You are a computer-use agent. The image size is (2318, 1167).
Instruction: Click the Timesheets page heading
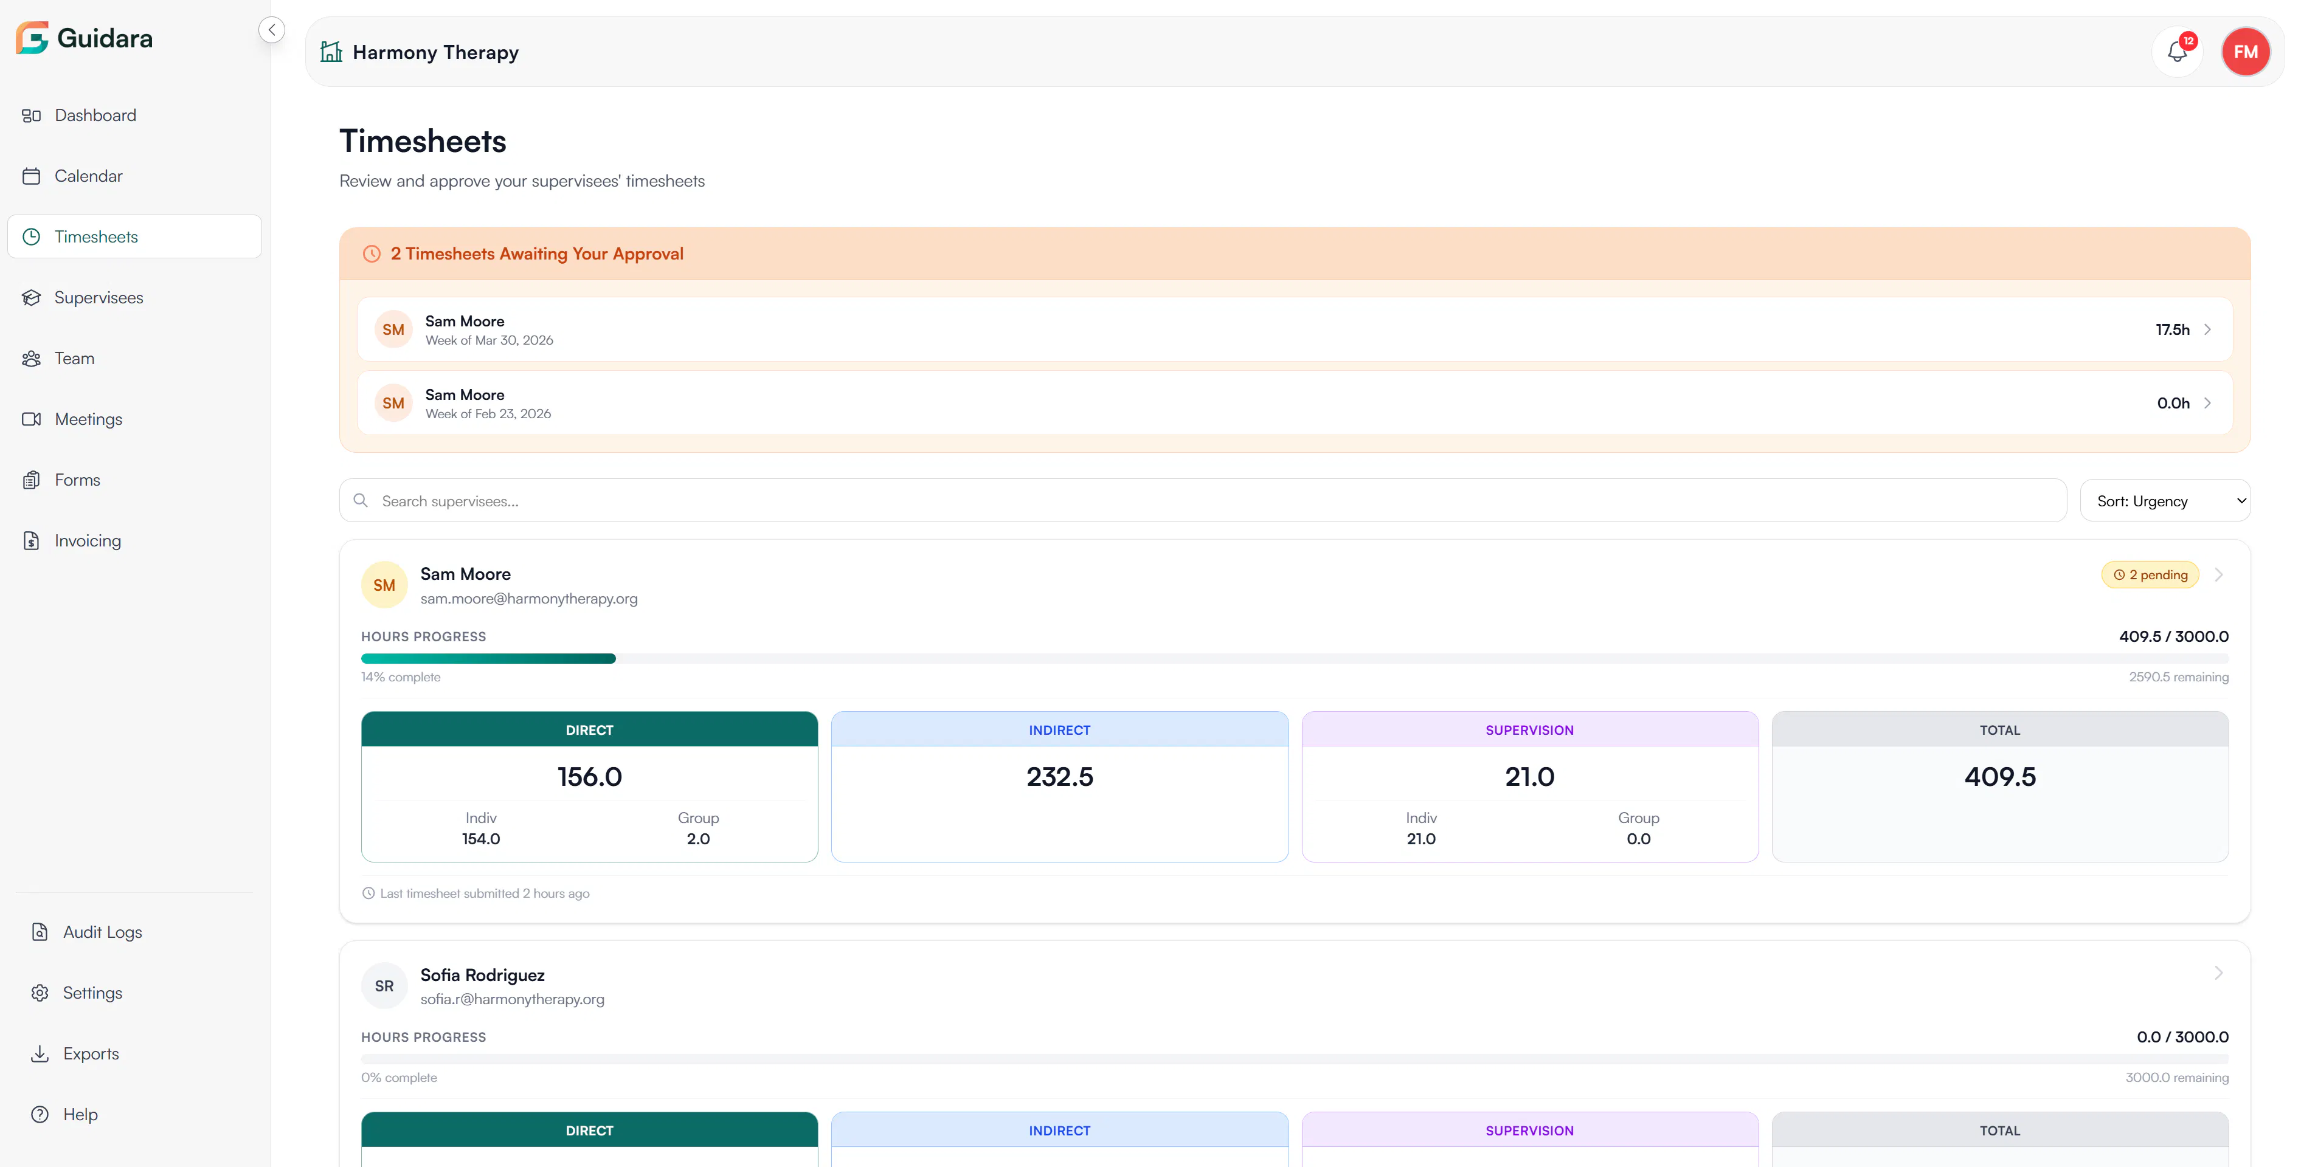[423, 141]
